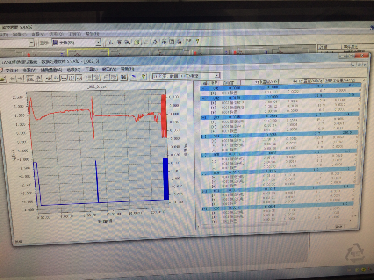Click the fit both axes icon
The width and height of the screenshot is (374, 280).
pyautogui.click(x=79, y=78)
